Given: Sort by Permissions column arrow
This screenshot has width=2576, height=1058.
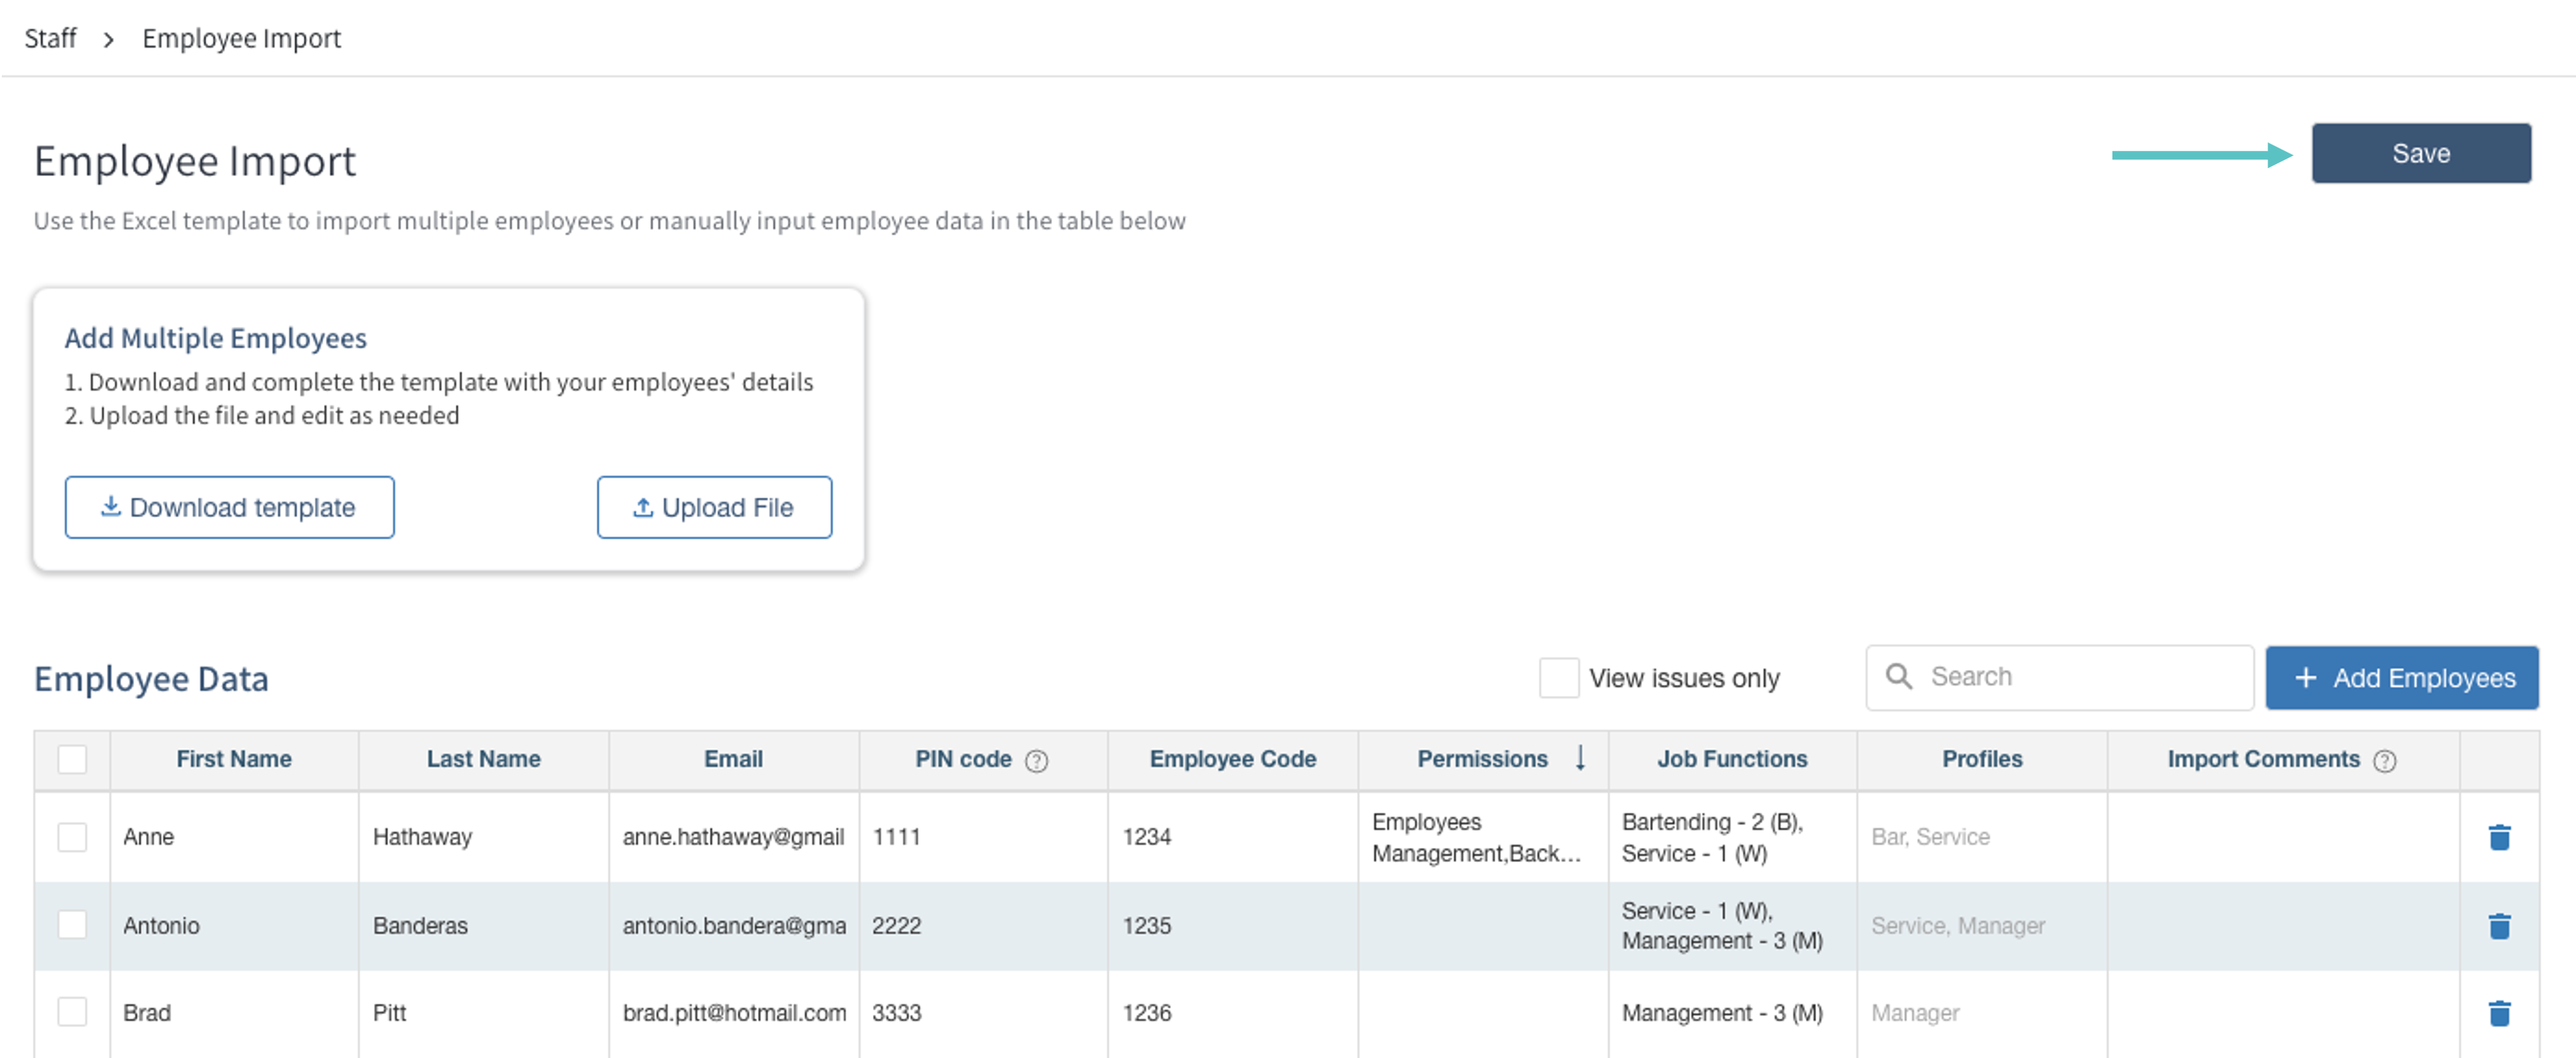Looking at the screenshot, I should pos(1580,758).
